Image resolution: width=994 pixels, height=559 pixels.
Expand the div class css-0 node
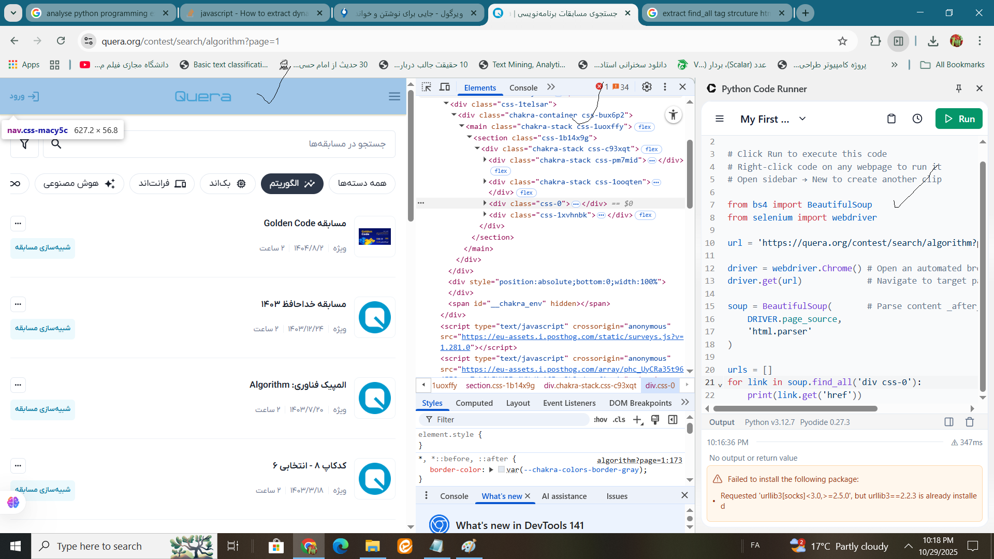485,203
